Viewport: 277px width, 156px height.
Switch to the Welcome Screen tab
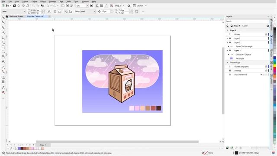click(x=16, y=16)
